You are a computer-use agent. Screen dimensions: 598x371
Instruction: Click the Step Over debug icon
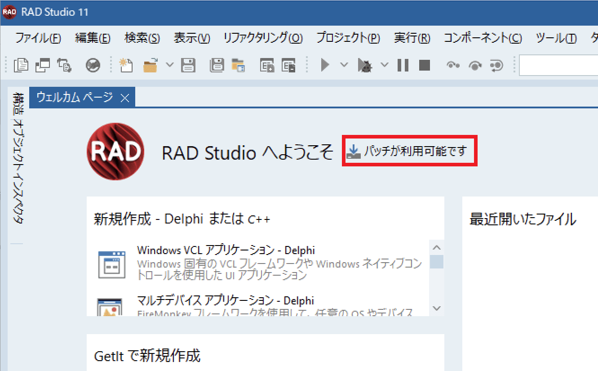475,66
